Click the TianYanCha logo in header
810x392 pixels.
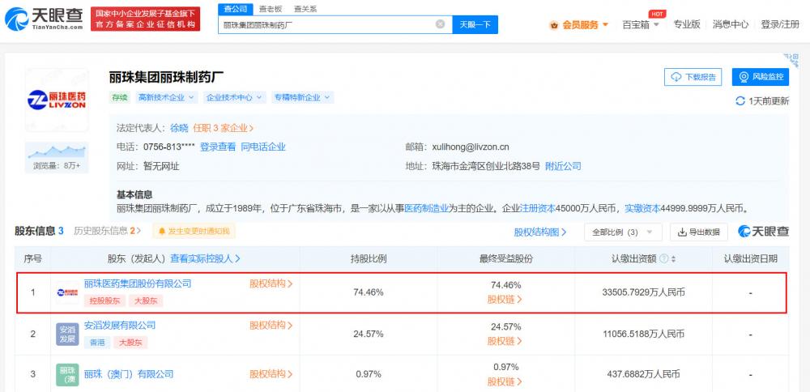point(44,19)
